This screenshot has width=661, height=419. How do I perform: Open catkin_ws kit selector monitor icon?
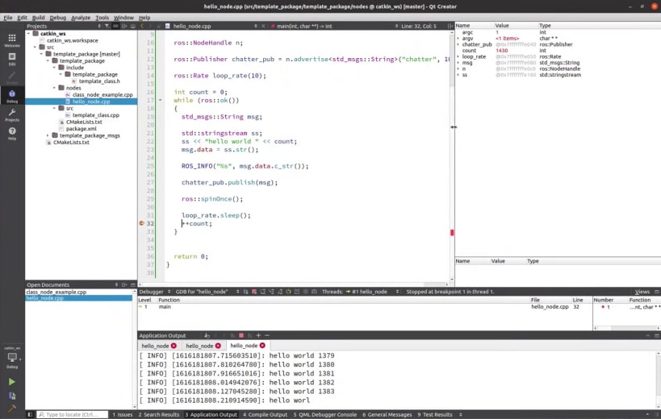pos(12,358)
